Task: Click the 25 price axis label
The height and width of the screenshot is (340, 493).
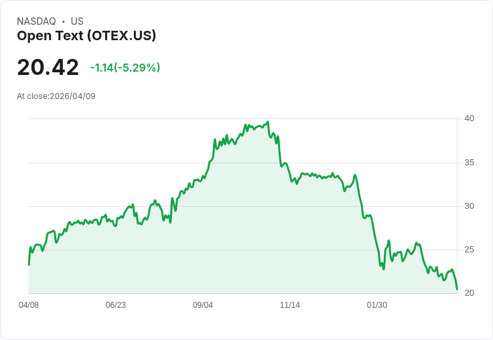Action: pos(469,250)
